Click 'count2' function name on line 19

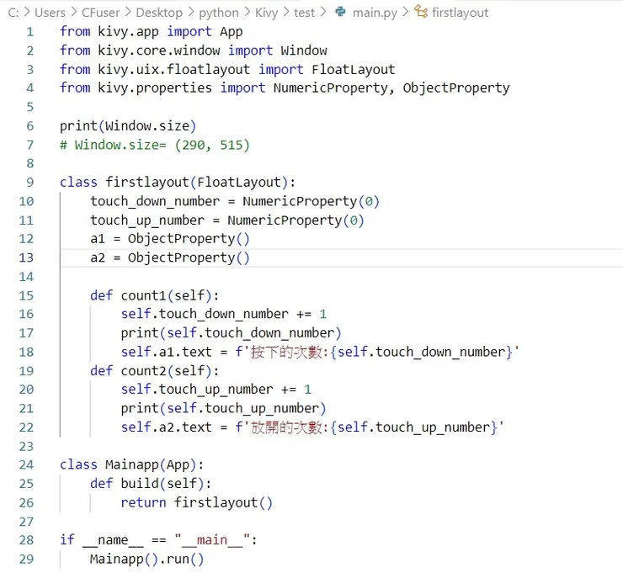tap(143, 371)
